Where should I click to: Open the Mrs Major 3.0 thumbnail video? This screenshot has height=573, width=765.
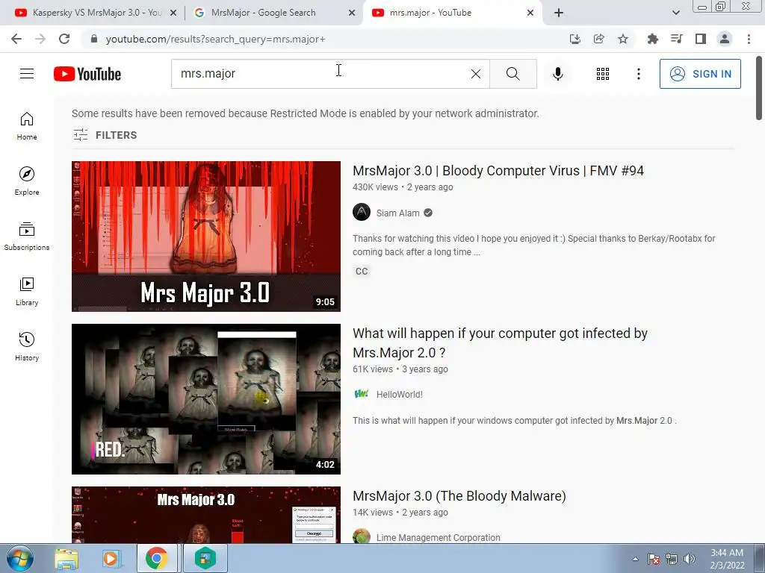[206, 237]
